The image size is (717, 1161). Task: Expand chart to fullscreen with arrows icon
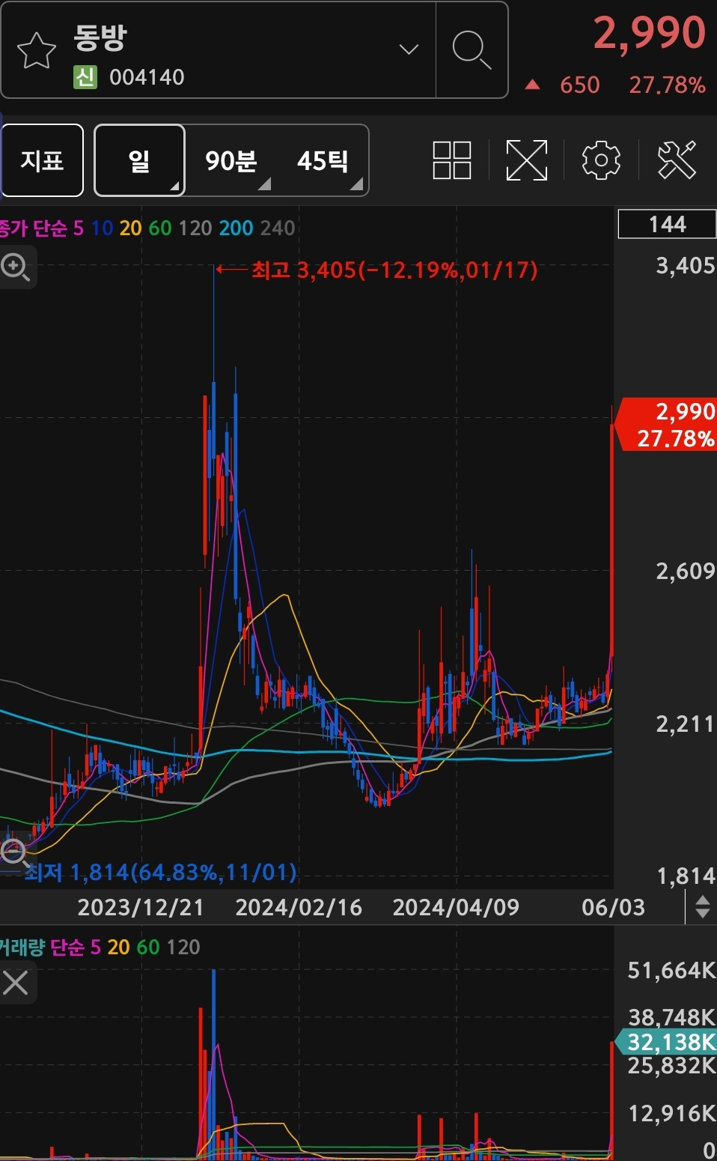[527, 160]
